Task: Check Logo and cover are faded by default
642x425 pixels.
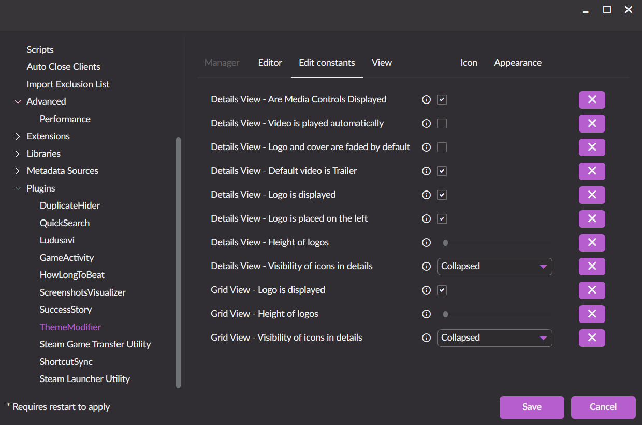Action: (442, 148)
